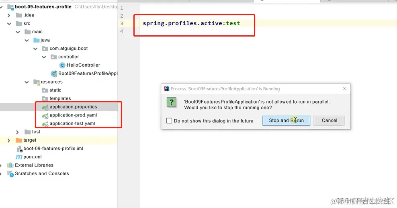Select pom.xml in the project tree
The height and width of the screenshot is (208, 397).
pyautogui.click(x=33, y=157)
